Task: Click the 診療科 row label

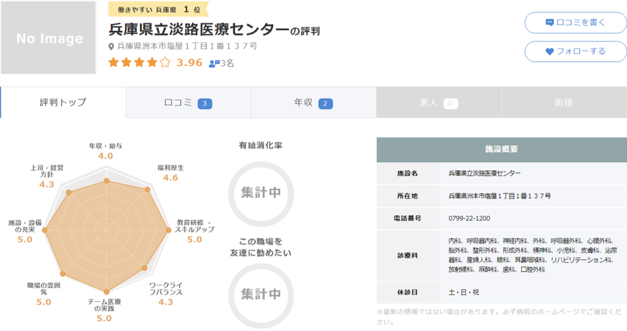Action: click(x=408, y=255)
